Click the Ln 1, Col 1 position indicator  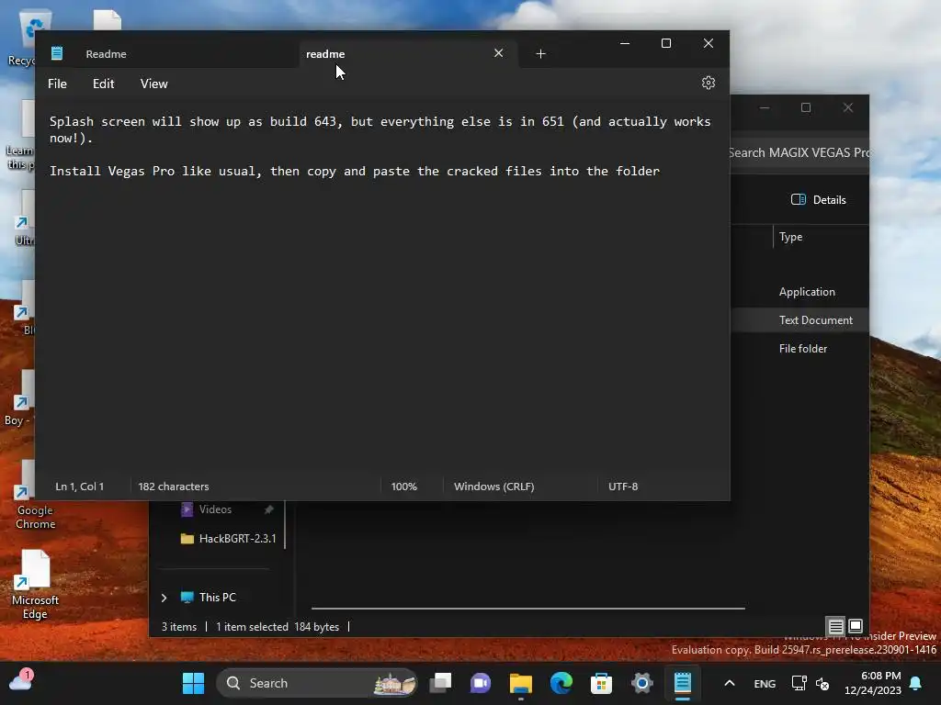click(x=80, y=487)
